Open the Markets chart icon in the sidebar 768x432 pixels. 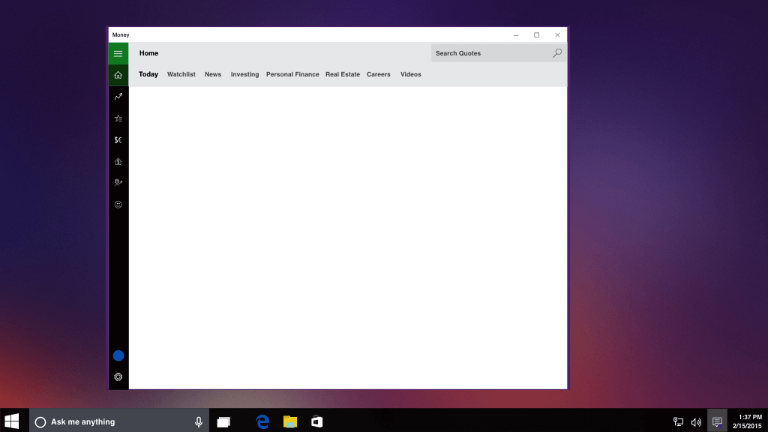click(118, 97)
